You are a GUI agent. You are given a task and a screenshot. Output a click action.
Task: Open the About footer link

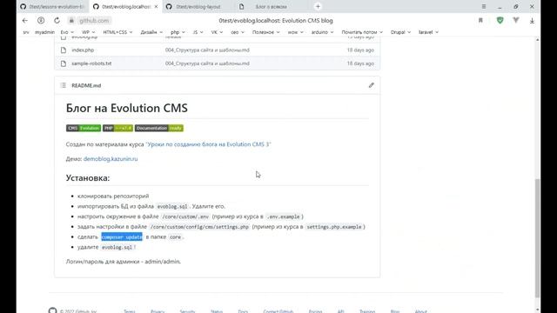coord(421,311)
